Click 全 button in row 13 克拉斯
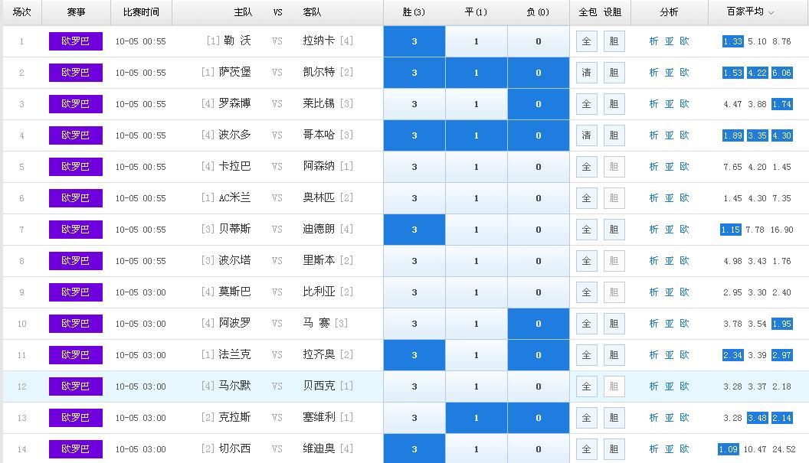Screen dimensions: 809x463 pyautogui.click(x=587, y=418)
